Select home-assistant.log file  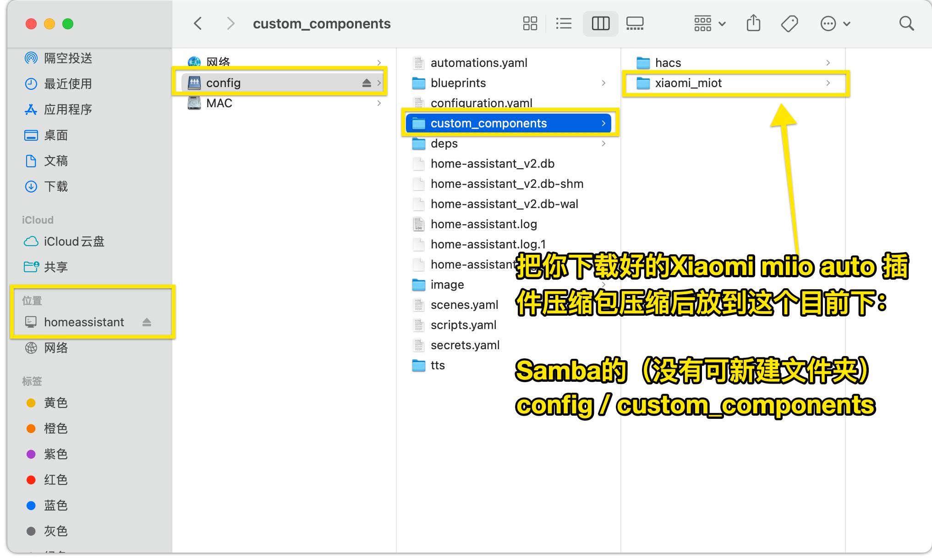click(483, 224)
